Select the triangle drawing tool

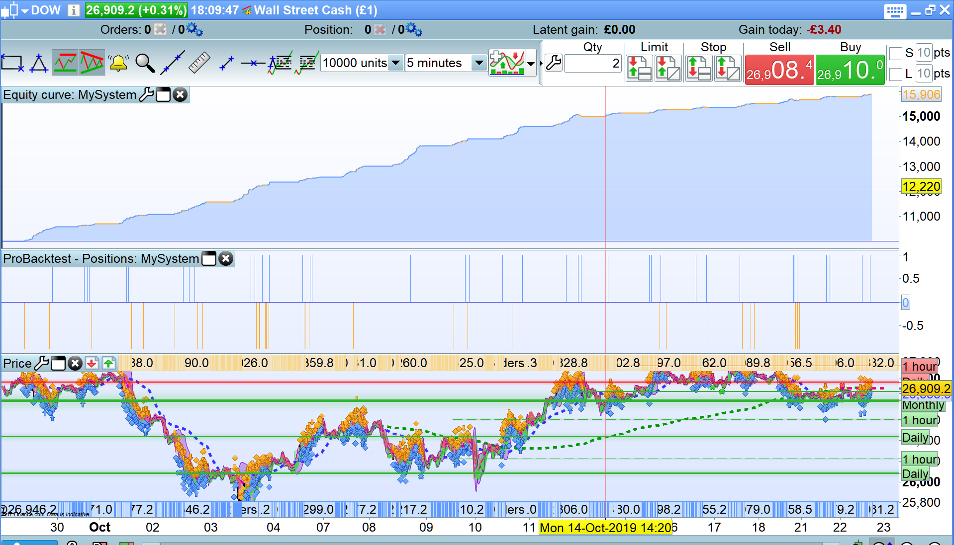(39, 63)
